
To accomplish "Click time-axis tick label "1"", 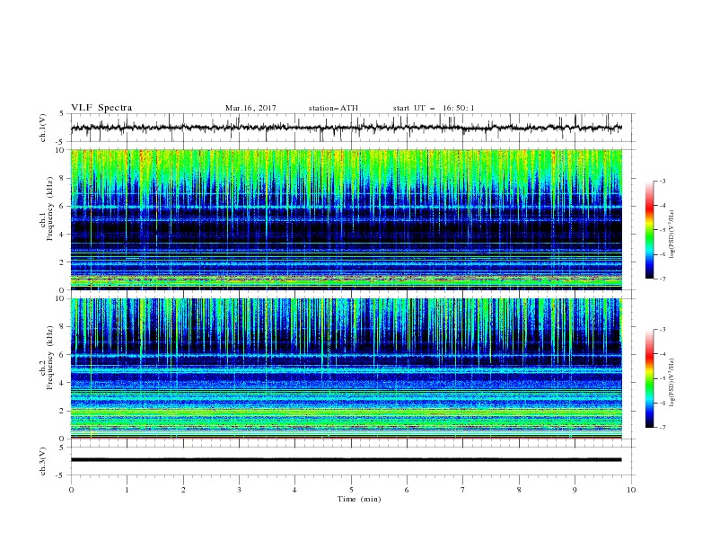I will tap(127, 490).
